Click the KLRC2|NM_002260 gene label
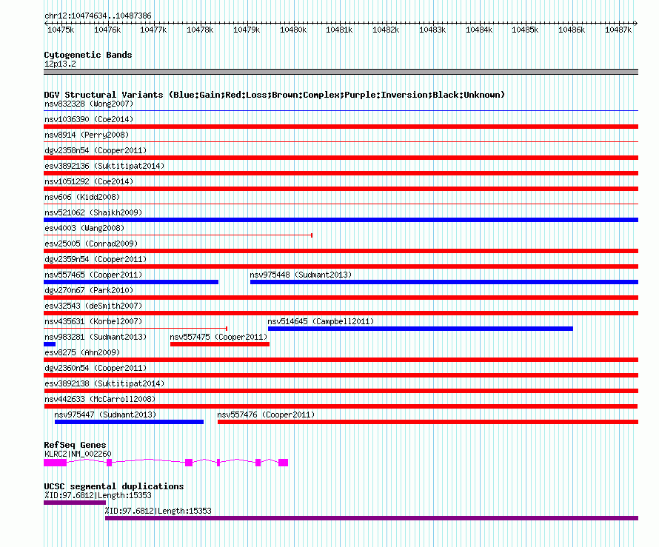 [78, 454]
